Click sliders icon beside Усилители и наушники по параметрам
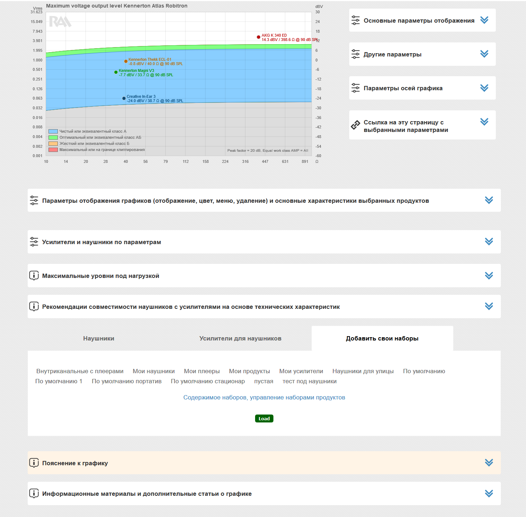 (34, 242)
